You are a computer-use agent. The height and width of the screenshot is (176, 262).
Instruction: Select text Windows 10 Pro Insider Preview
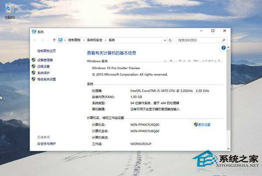point(116,68)
